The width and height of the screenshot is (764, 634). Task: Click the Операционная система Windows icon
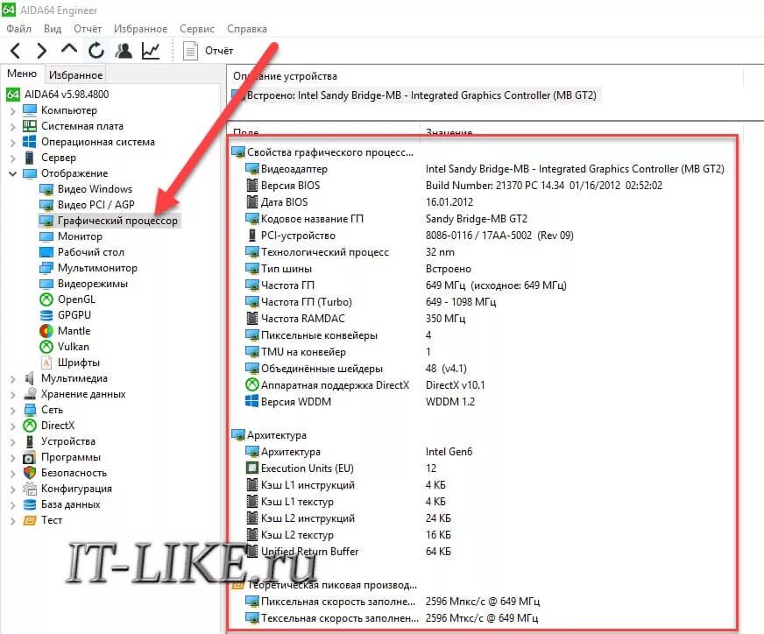point(29,142)
